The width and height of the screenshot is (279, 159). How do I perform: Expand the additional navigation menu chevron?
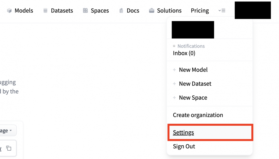point(222,11)
